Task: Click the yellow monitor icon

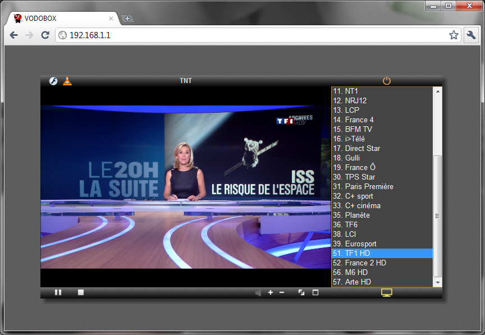Action: pos(387,292)
